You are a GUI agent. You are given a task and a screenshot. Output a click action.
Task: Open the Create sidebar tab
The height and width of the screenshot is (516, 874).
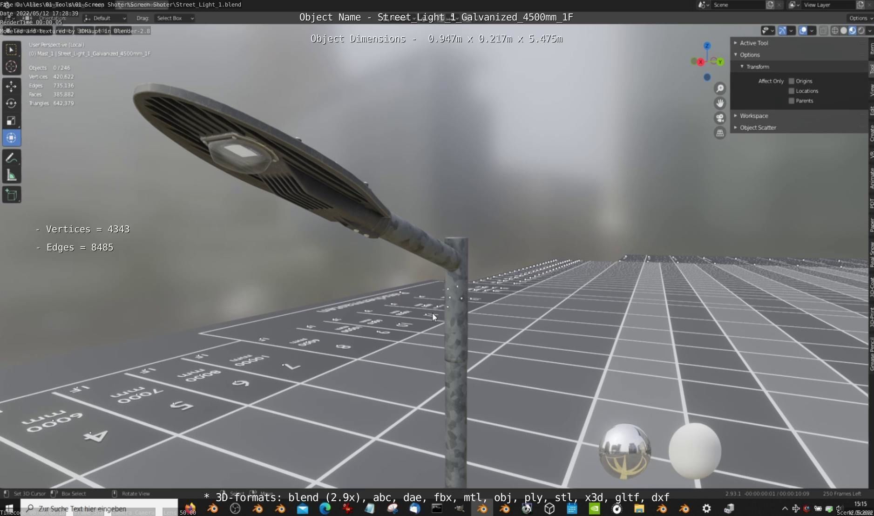(x=871, y=134)
